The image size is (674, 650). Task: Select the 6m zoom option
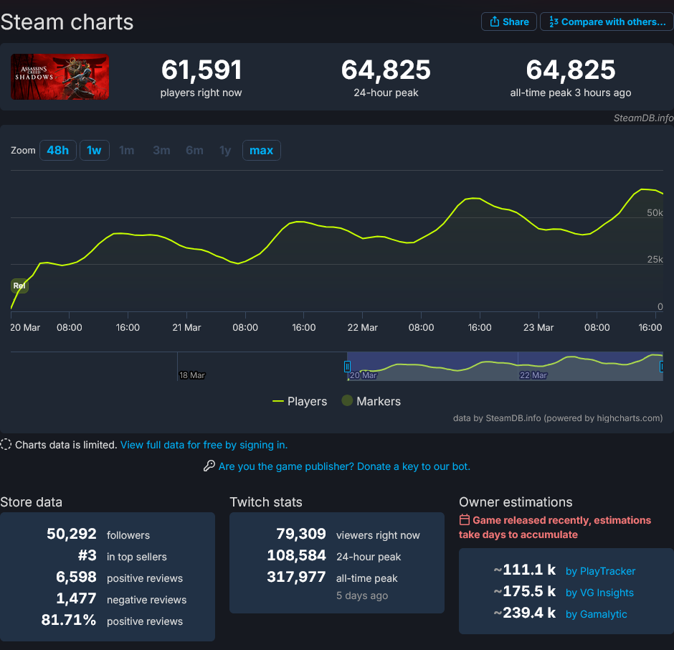click(194, 150)
